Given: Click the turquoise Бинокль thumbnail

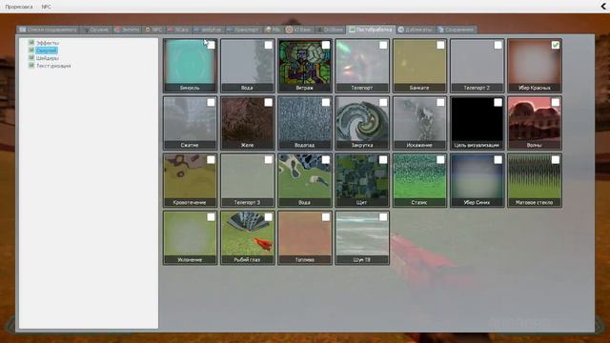Looking at the screenshot, I should (190, 66).
